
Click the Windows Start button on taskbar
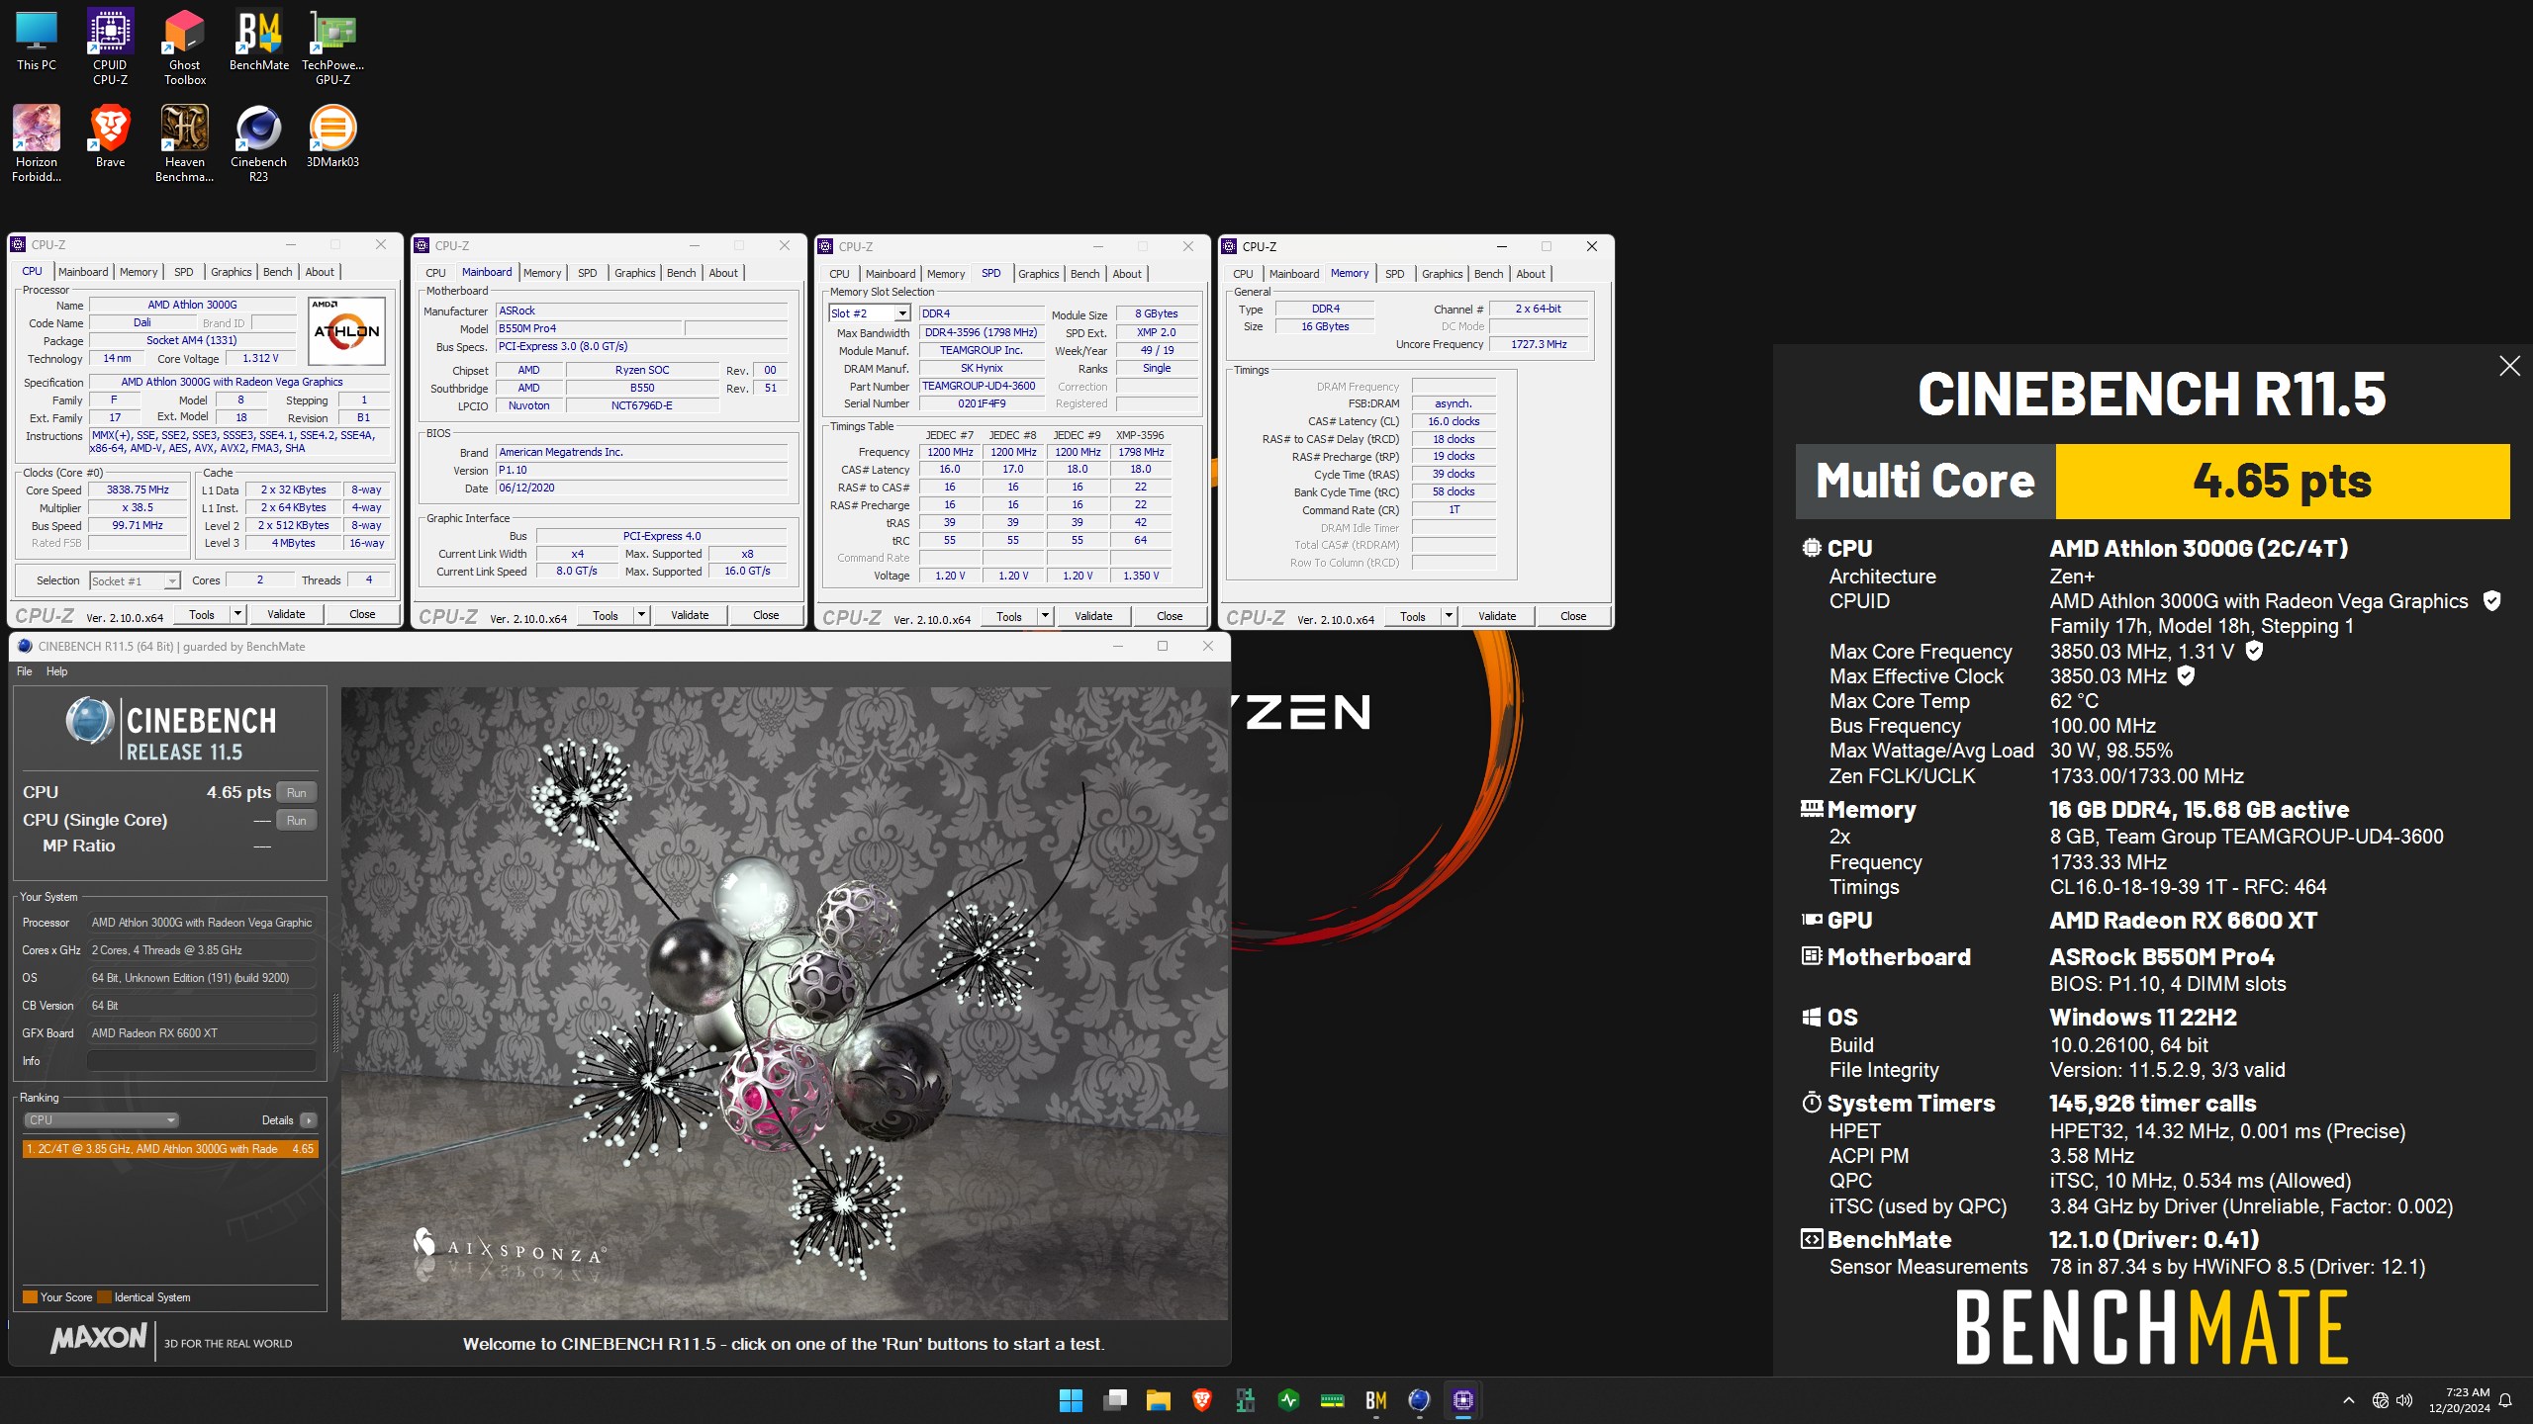tap(1071, 1400)
